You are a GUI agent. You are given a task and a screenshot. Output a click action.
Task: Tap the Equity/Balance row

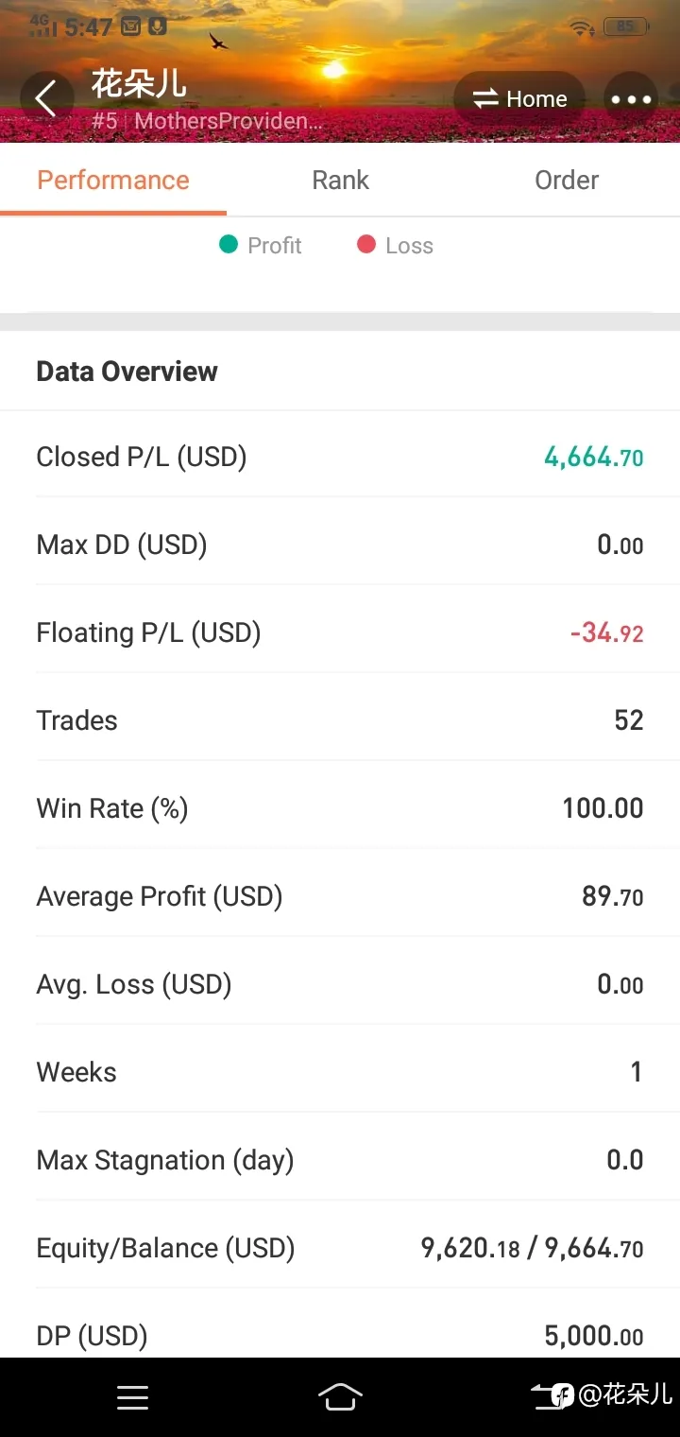coord(340,1248)
